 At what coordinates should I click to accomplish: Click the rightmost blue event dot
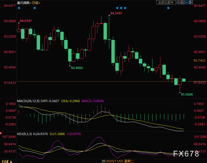168,8
